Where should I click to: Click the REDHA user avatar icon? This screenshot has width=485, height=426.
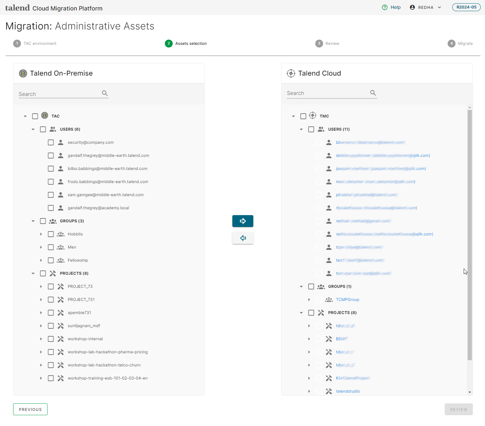pos(412,7)
